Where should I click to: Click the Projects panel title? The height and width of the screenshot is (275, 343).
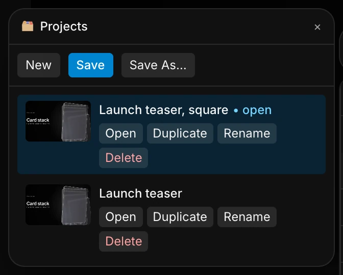[x=64, y=26]
